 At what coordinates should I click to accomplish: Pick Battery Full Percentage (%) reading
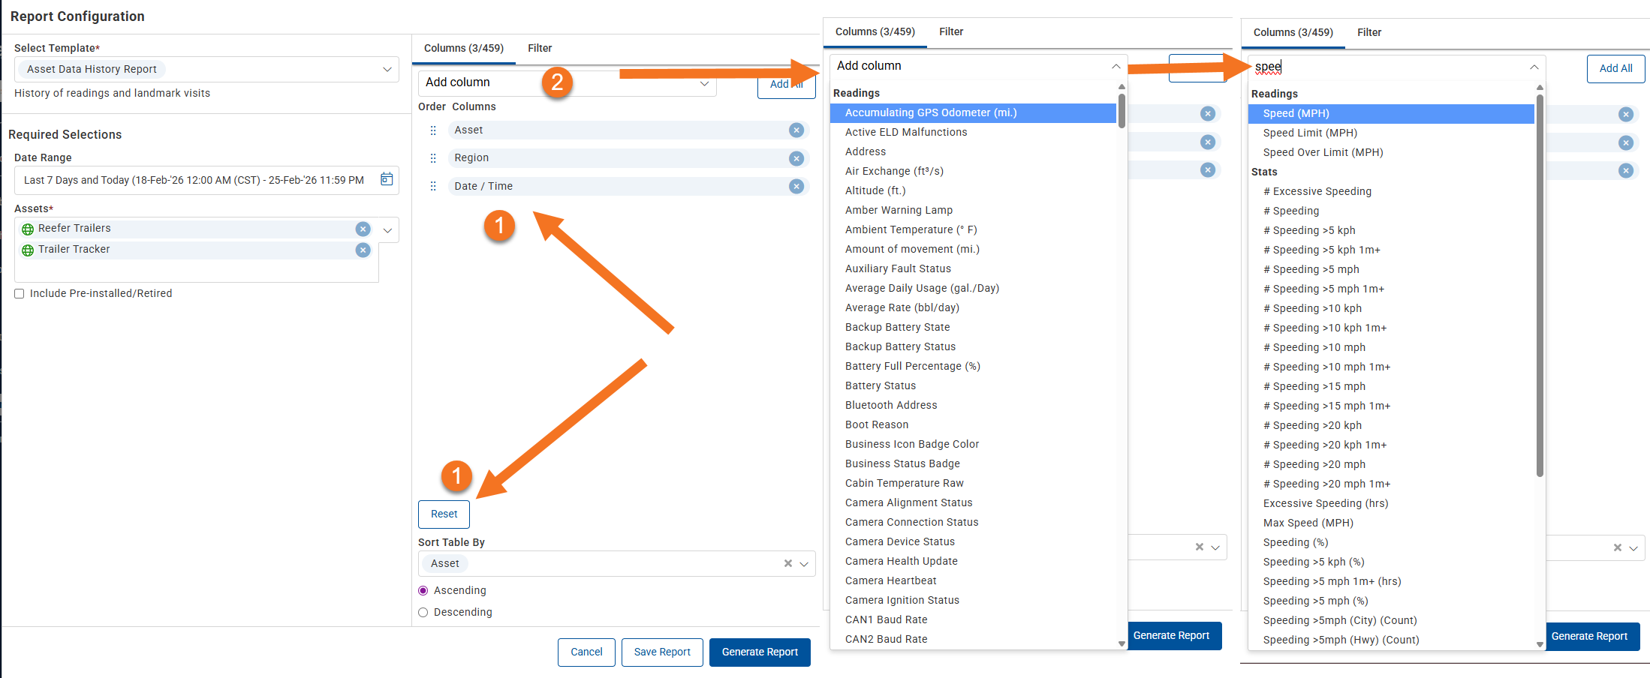[973, 366]
